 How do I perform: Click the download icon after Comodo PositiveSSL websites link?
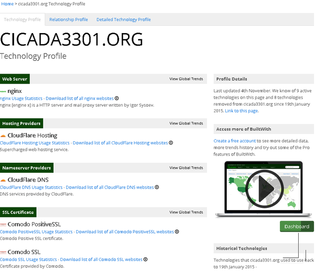point(177,232)
